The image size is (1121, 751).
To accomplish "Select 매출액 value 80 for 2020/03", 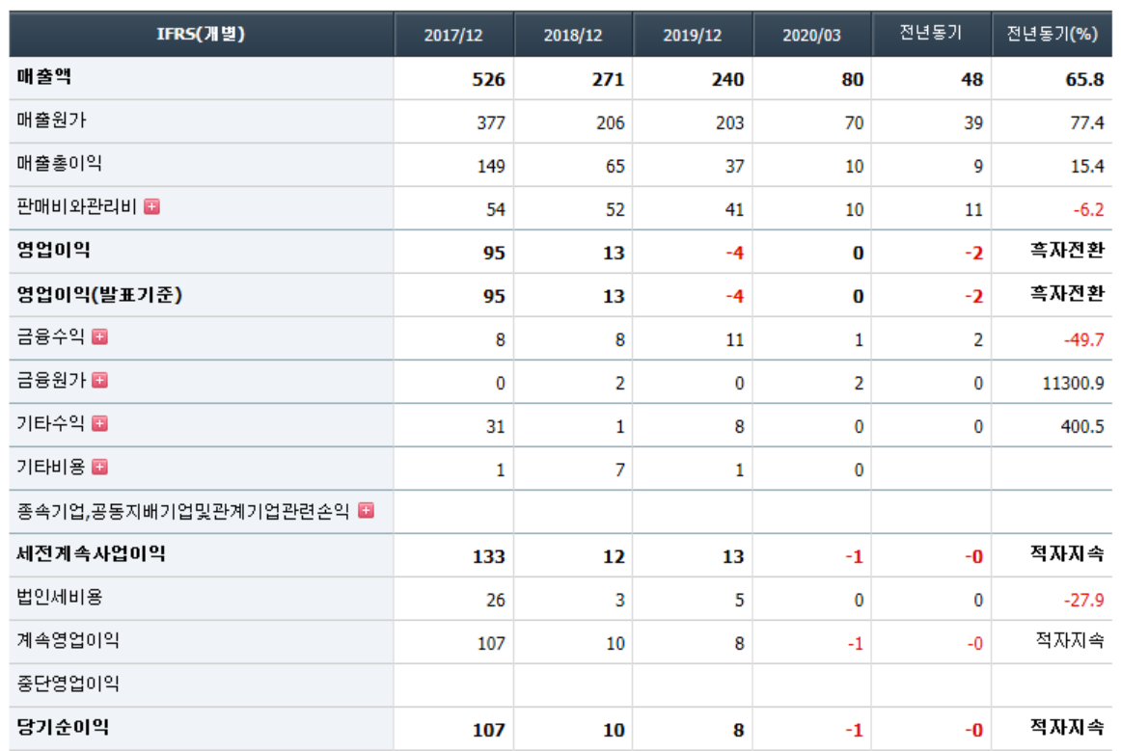I will (852, 79).
